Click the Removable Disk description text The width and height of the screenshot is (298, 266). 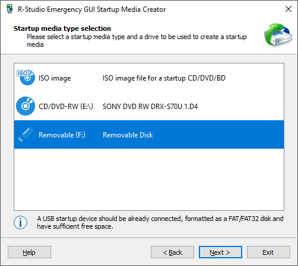click(x=128, y=135)
